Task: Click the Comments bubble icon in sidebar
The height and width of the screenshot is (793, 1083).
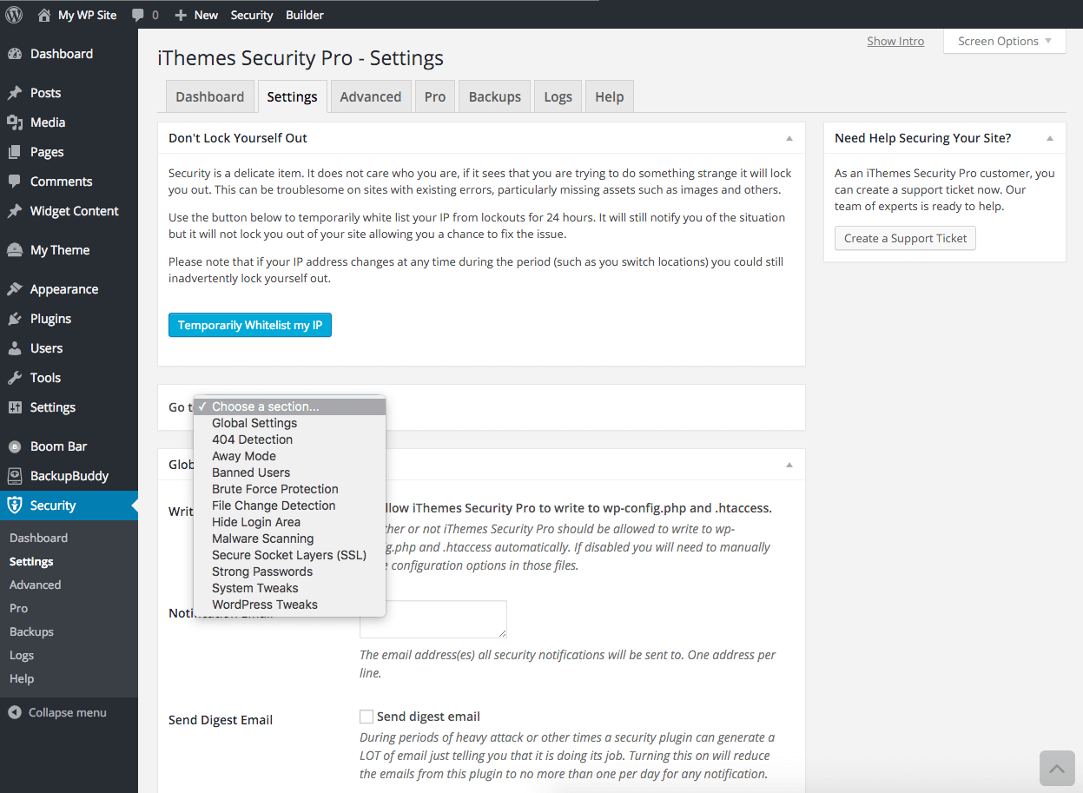Action: pos(15,182)
